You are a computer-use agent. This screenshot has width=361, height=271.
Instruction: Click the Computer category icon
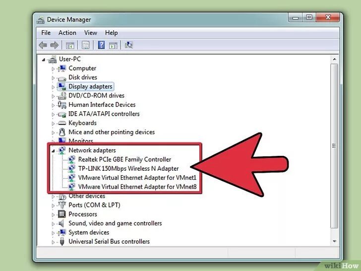tap(62, 68)
